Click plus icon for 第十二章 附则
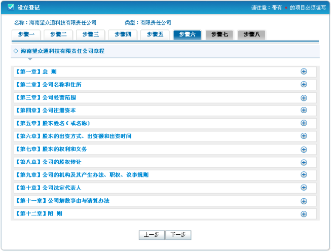Image resolution: width=331 pixels, height=252 pixels. point(304,213)
